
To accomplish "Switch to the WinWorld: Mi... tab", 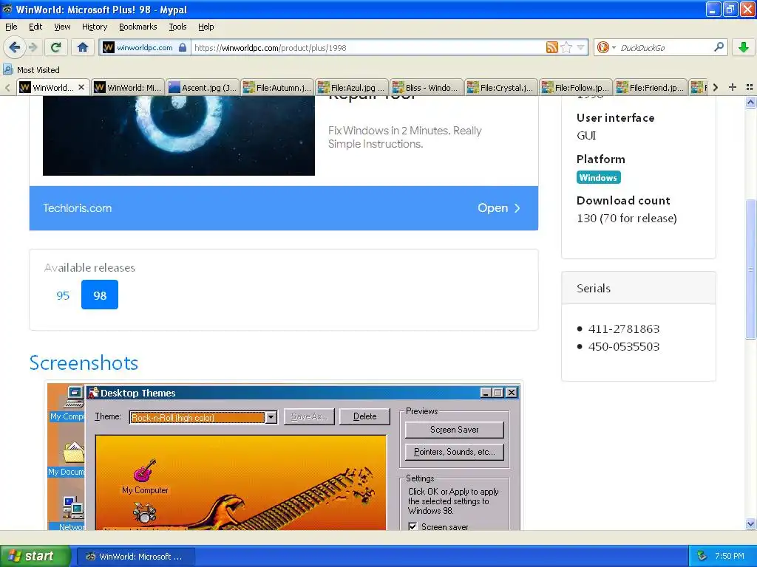I will point(128,87).
